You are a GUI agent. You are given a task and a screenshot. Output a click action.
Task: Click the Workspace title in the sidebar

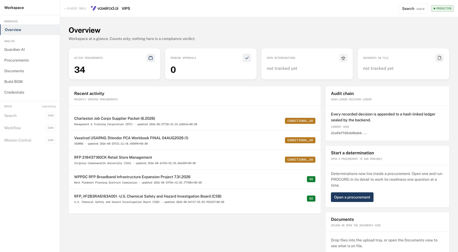coord(14,8)
